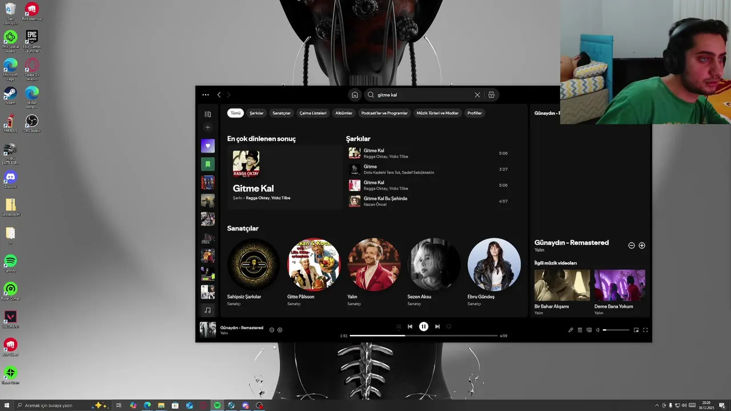
Task: Open Connect to a device icon
Action: coord(589,330)
